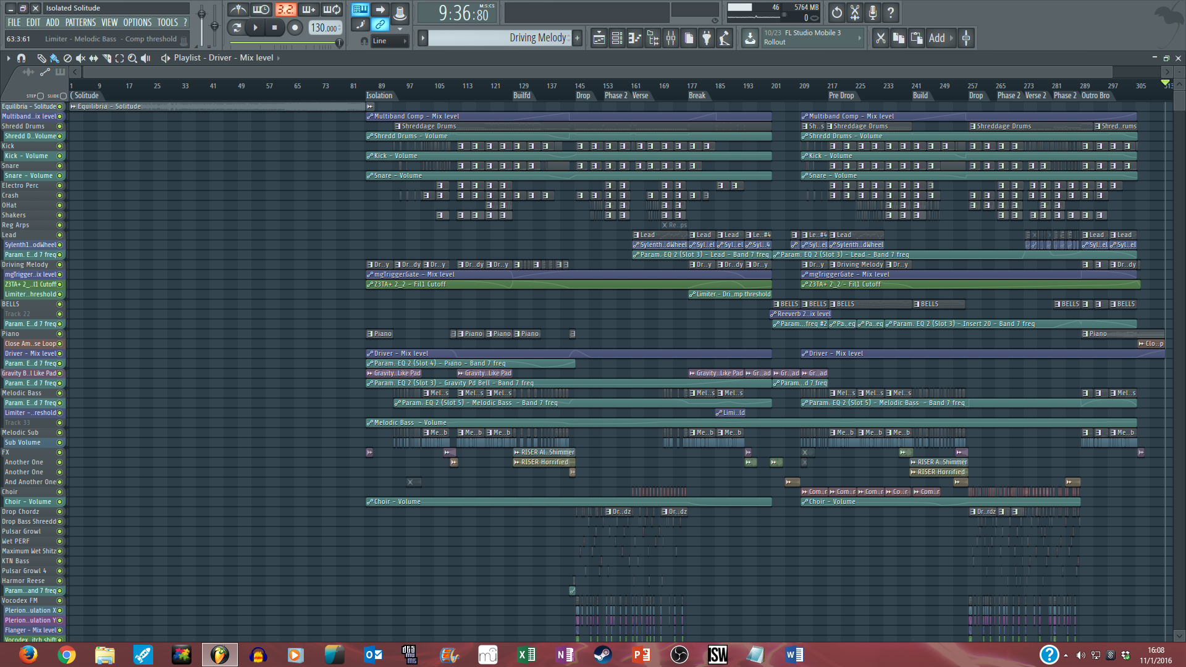Click the master volume slider

tap(201, 25)
